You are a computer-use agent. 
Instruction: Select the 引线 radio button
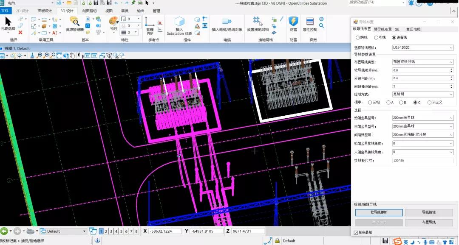coord(376,37)
